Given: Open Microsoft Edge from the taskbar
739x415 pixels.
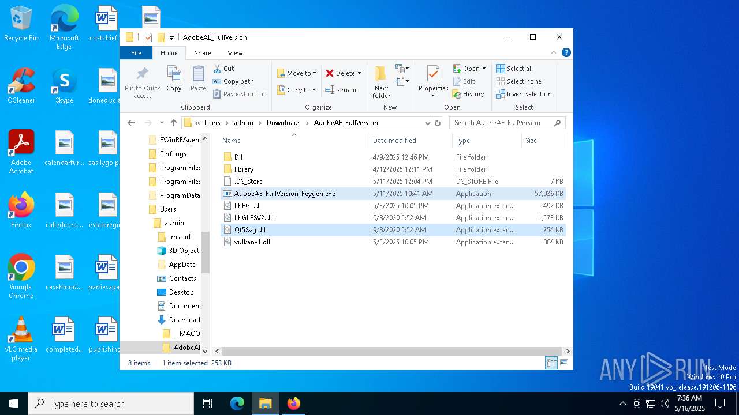Looking at the screenshot, I should [237, 403].
